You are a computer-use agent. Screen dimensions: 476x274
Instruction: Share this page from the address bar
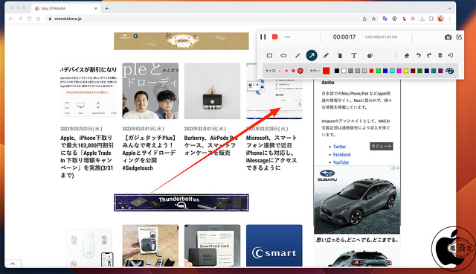(x=364, y=19)
